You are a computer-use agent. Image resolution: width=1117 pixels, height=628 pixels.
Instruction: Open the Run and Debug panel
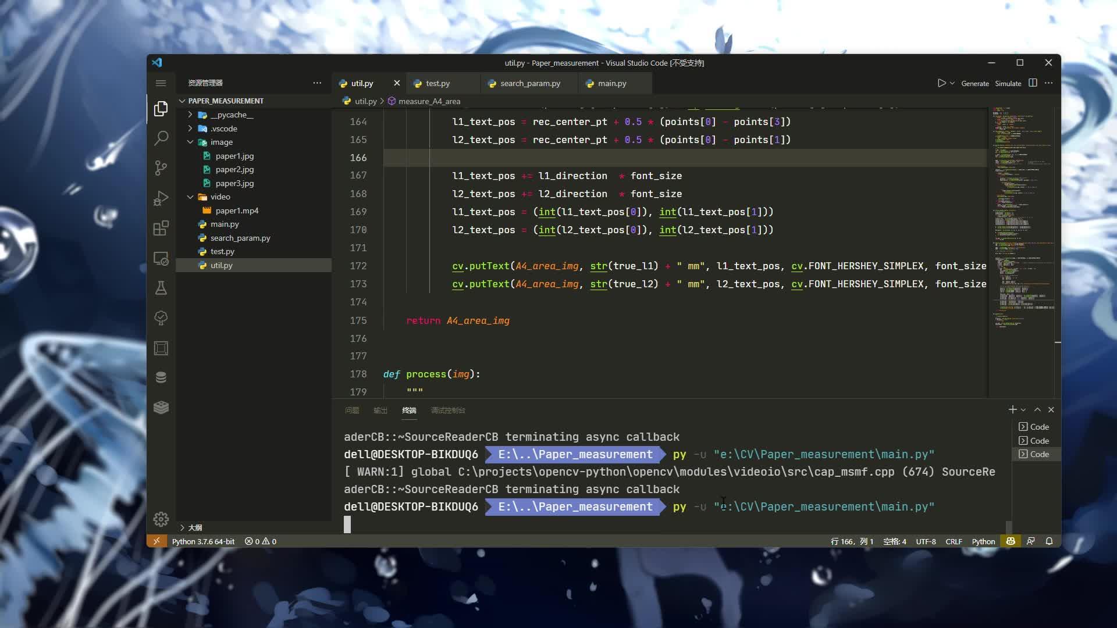(x=161, y=198)
